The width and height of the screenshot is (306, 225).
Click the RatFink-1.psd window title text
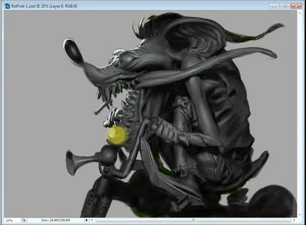pyautogui.click(x=44, y=6)
